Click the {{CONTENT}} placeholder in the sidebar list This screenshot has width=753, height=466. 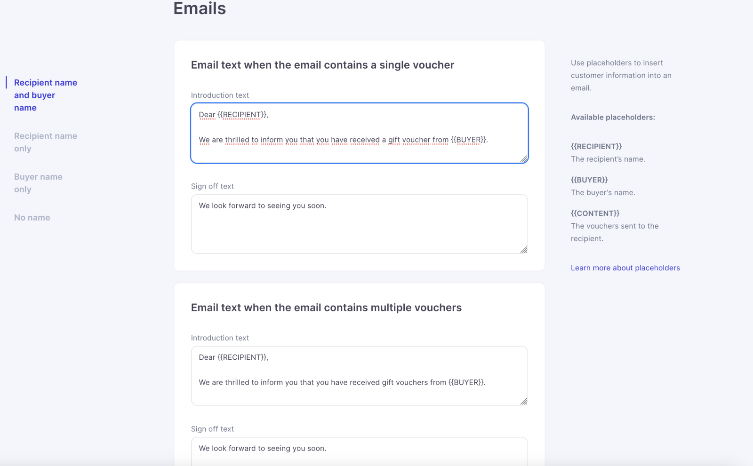point(595,213)
